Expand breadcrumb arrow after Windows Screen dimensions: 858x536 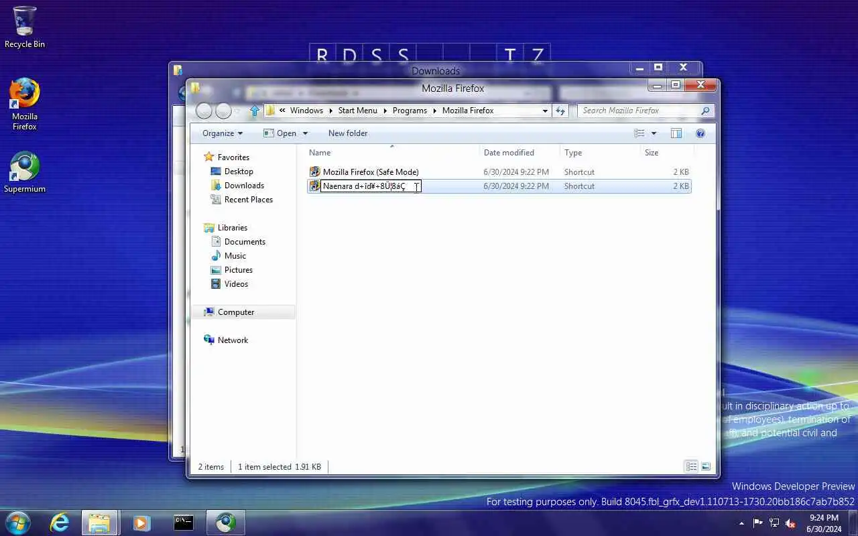330,111
